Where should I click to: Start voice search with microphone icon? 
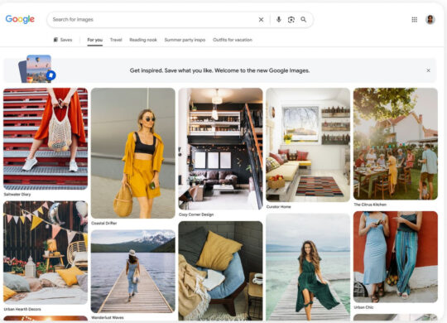point(279,19)
